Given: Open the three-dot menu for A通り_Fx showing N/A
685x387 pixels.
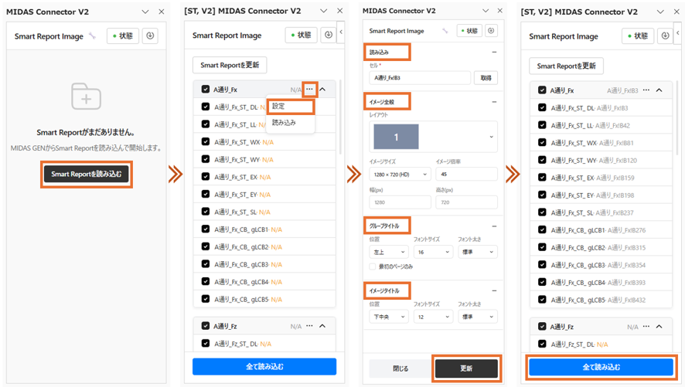Looking at the screenshot, I should [309, 90].
